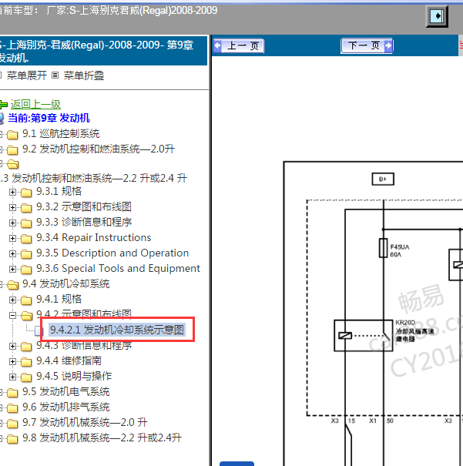Expand the 9.3.1 规格 node
The width and height of the screenshot is (463, 466).
tap(12, 192)
